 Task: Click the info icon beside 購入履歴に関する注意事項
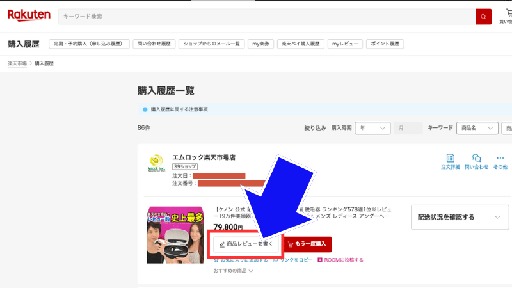click(x=145, y=109)
